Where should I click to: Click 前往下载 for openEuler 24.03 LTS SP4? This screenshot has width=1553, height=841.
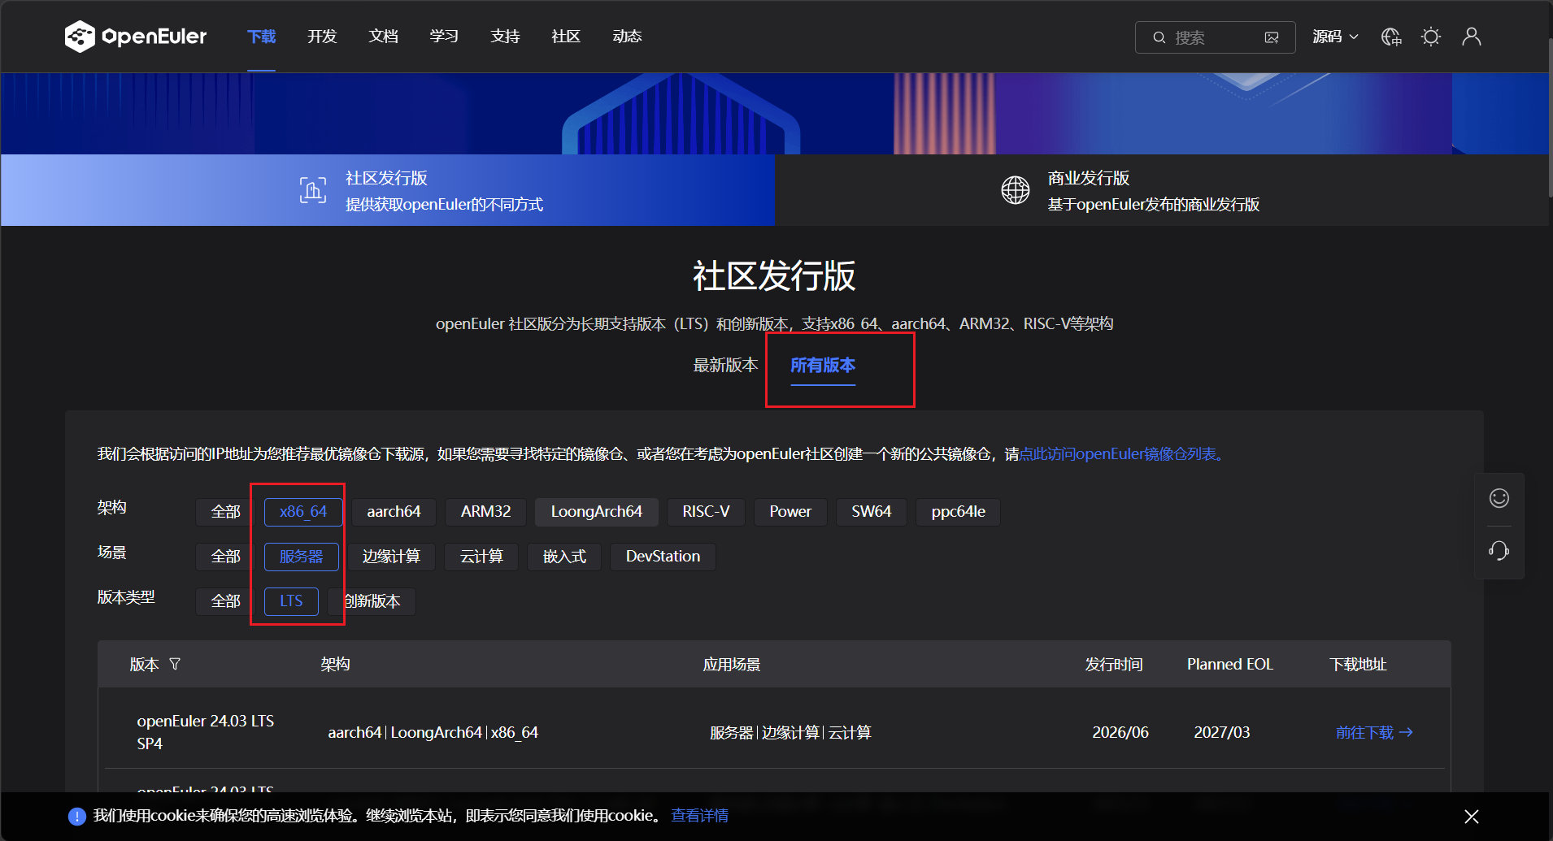1374,733
